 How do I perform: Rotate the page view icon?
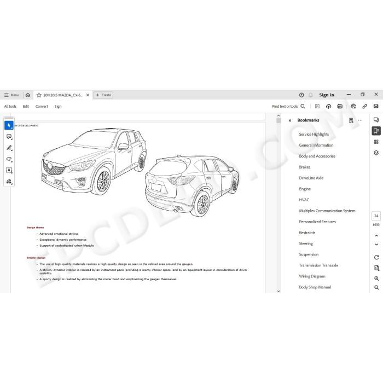[x=376, y=257]
